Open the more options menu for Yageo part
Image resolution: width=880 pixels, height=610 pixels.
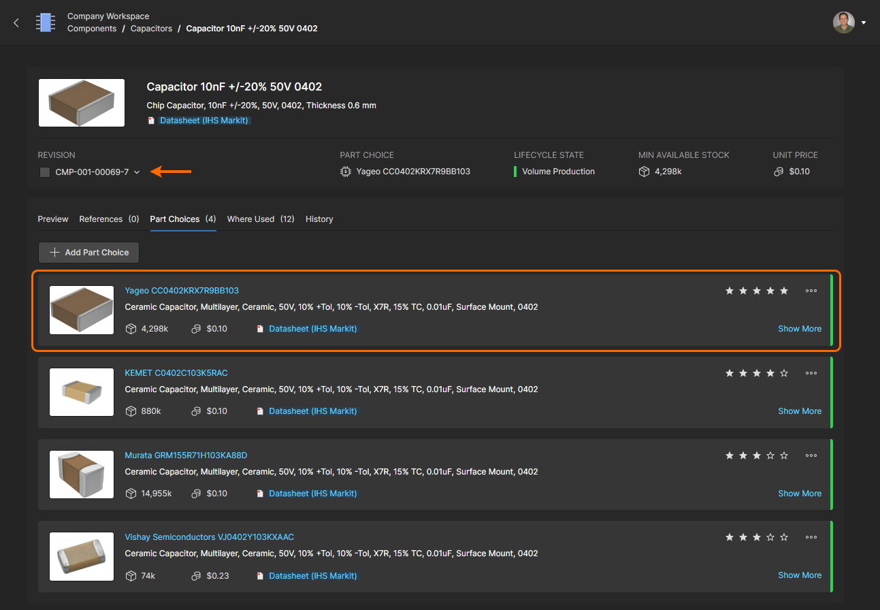tap(811, 291)
